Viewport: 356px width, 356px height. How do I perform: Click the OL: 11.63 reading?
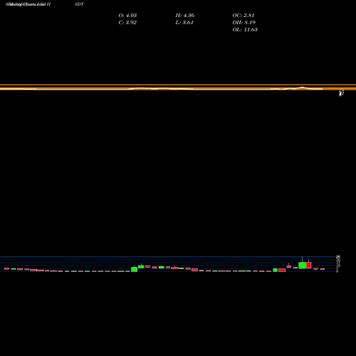click(245, 30)
